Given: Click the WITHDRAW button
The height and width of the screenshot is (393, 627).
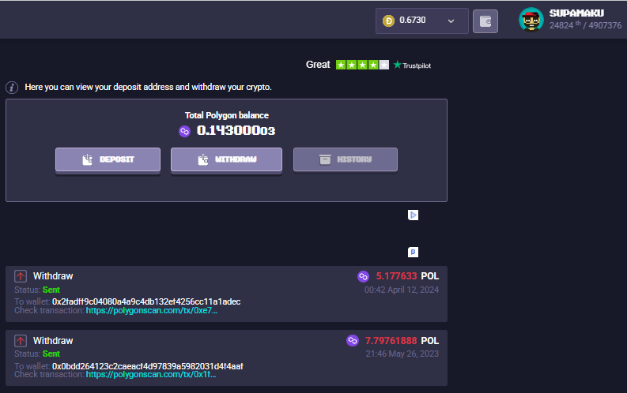Looking at the screenshot, I should tap(226, 159).
